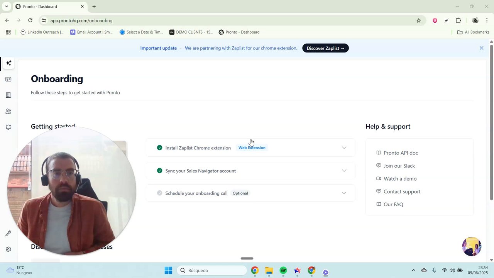Click the chat icon beside Join our Slack
The height and width of the screenshot is (278, 494).
coord(379,166)
